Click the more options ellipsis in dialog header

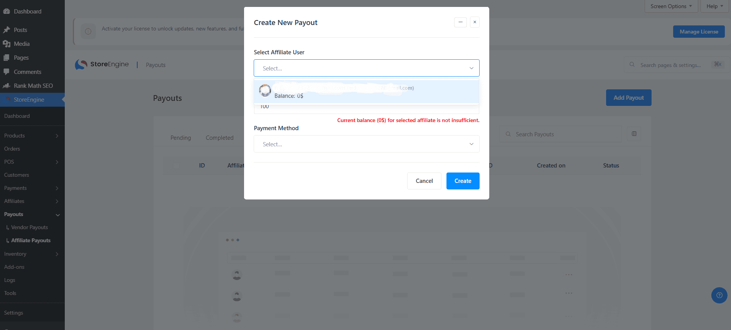tap(460, 22)
